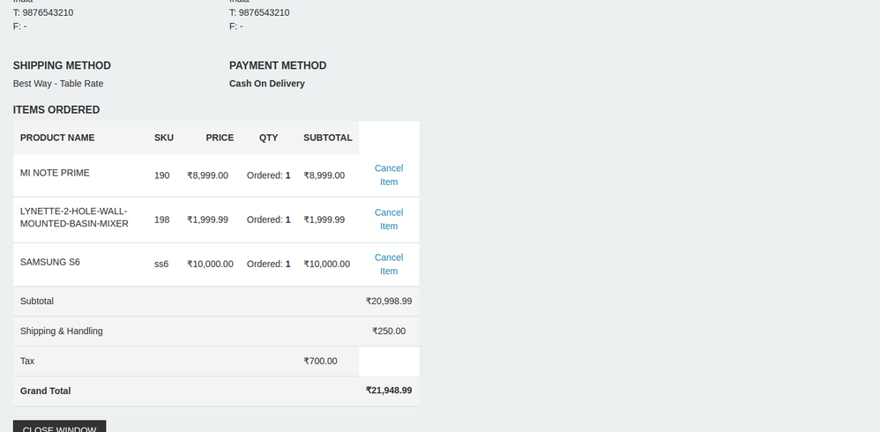Click the Cash On Delivery payment text
Viewport: 880px width, 432px height.
coord(266,84)
